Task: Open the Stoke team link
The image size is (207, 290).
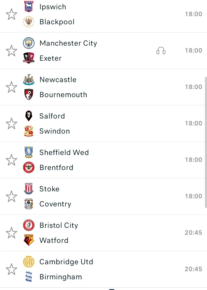Action: [49, 189]
